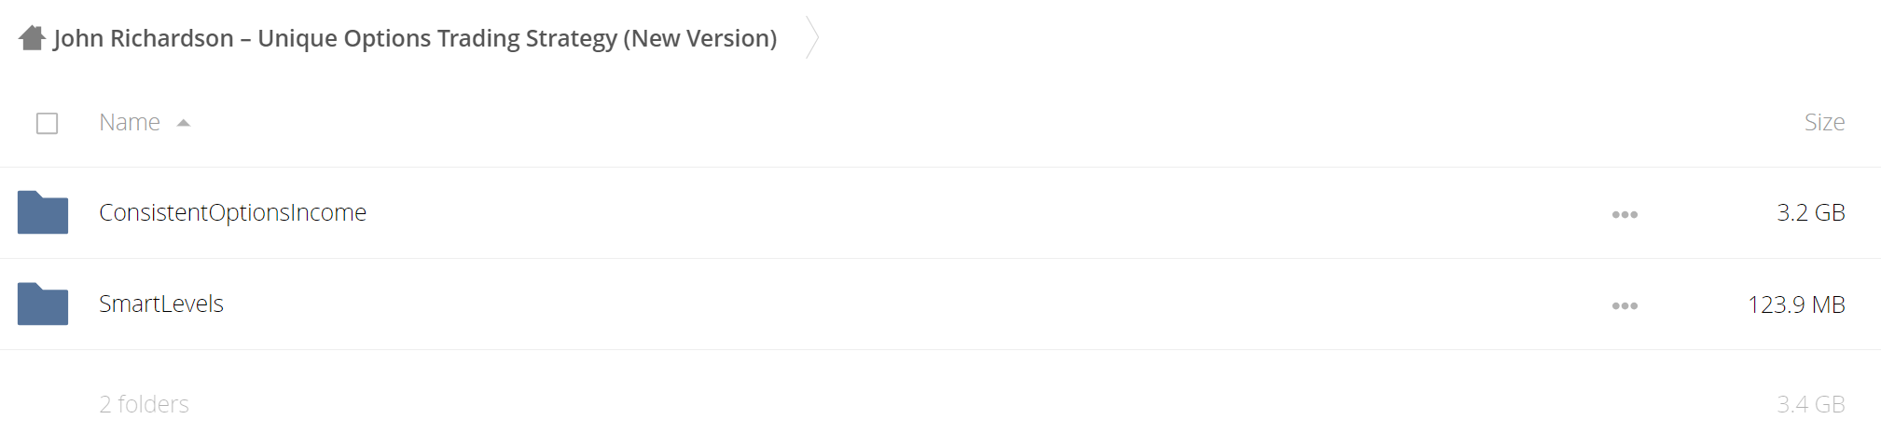Toggle the select-all checkbox
1881x446 pixels.
[x=47, y=123]
